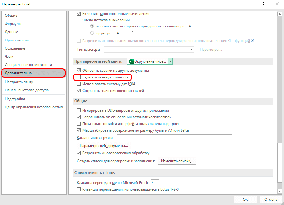Enable Задать указанную точность checkbox
The image size is (284, 205).
(78, 77)
